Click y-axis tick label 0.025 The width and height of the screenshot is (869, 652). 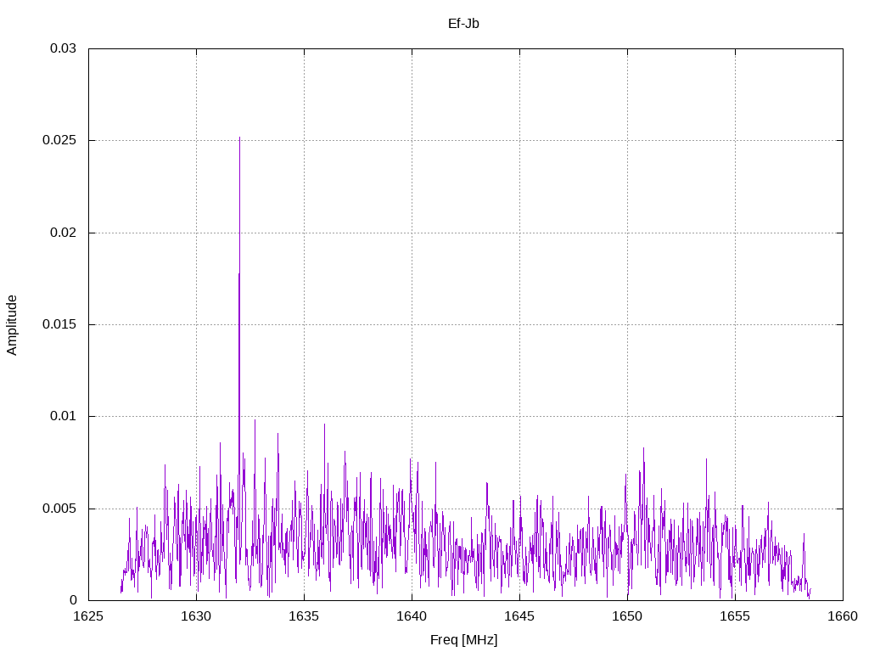point(59,140)
